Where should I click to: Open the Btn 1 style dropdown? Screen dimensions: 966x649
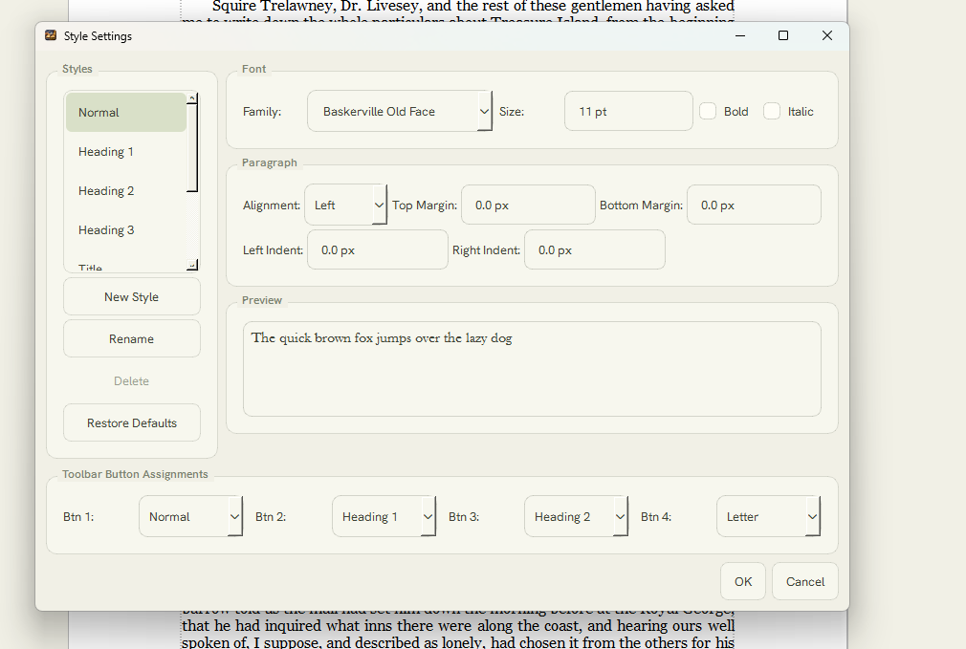click(x=191, y=516)
